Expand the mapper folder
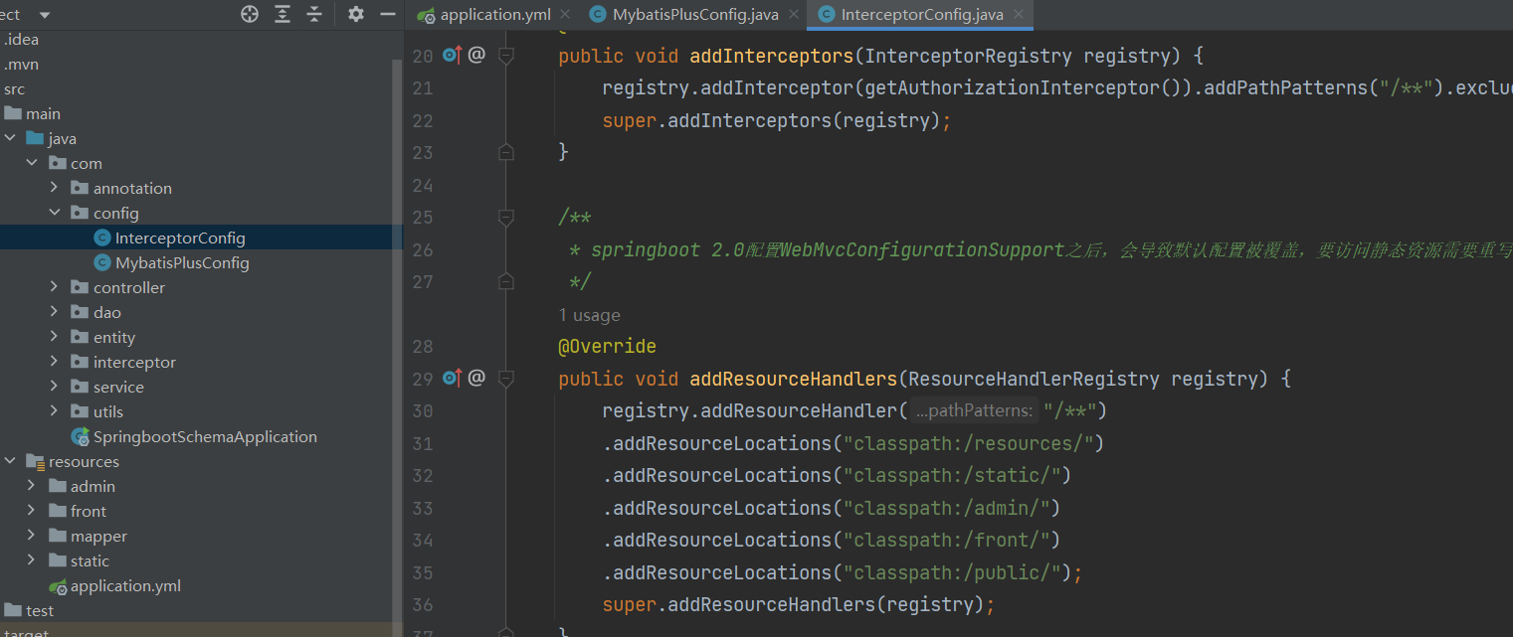Image resolution: width=1513 pixels, height=637 pixels. pos(32,536)
